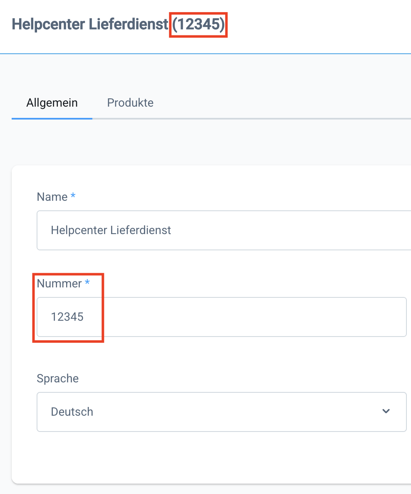Select the Deutsch value in the language box
The height and width of the screenshot is (494, 411).
coord(72,412)
